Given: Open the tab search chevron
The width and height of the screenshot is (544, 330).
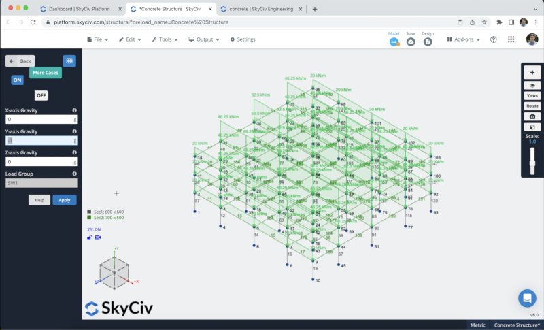Looking at the screenshot, I should (x=535, y=9).
